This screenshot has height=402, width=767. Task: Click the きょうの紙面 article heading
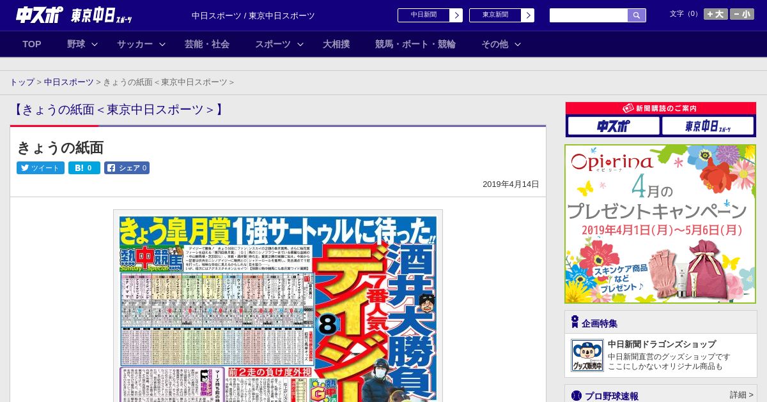60,147
